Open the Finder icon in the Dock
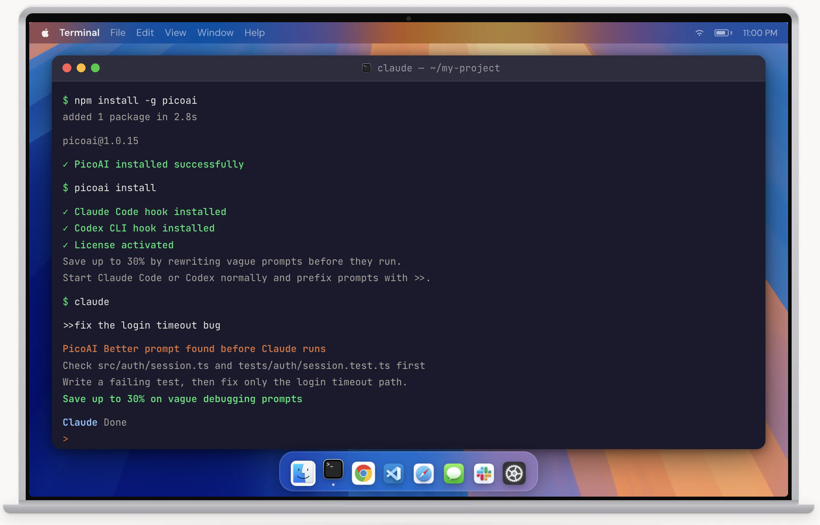This screenshot has width=820, height=525. (x=303, y=473)
